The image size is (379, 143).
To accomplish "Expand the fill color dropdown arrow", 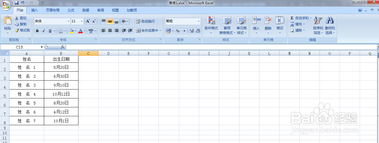I will tap(75, 31).
